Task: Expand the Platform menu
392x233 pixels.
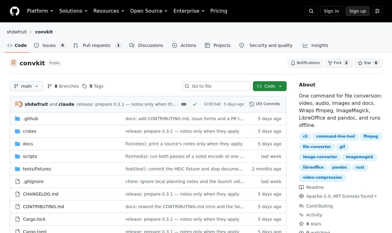Action: click(40, 11)
